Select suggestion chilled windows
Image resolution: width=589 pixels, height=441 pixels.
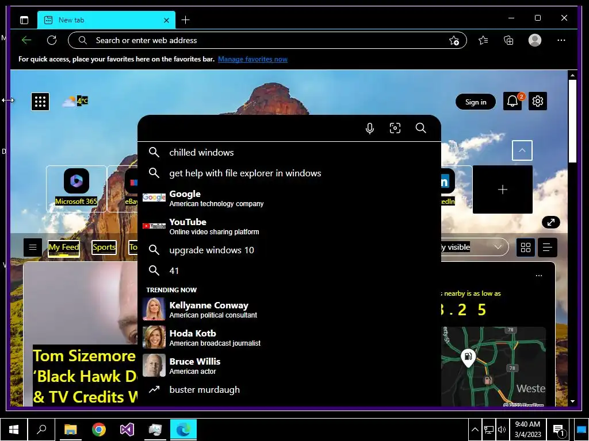[x=289, y=152]
